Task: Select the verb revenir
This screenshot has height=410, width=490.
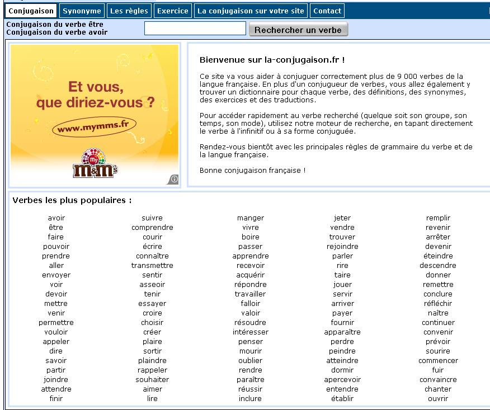Action: coord(438,227)
